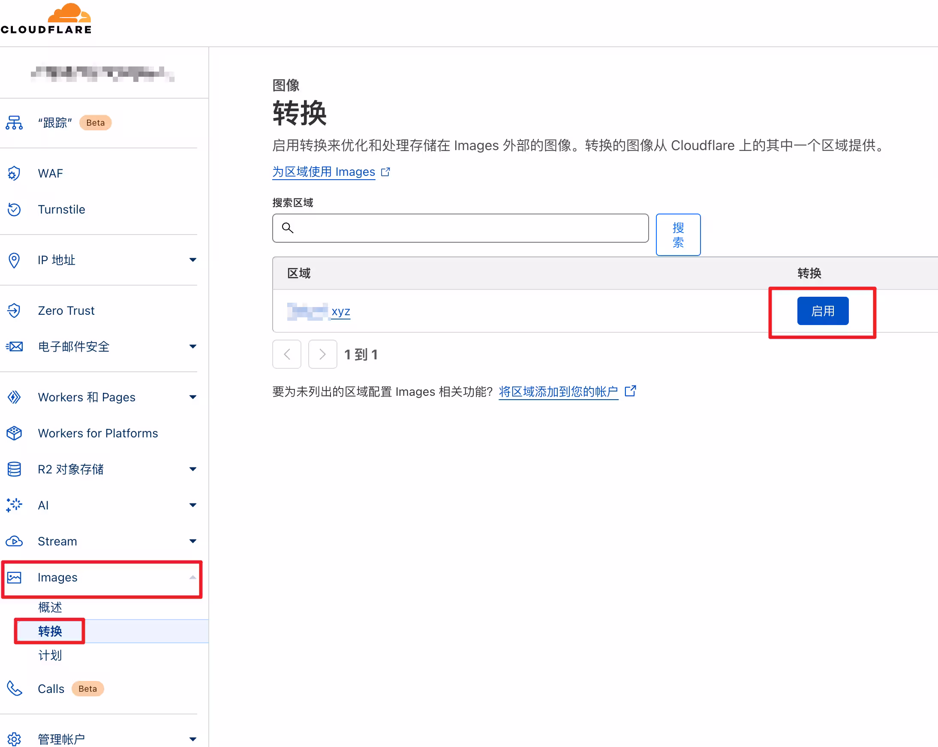The height and width of the screenshot is (747, 938).
Task: Click the Workers for Platforms cube icon
Action: (x=14, y=433)
